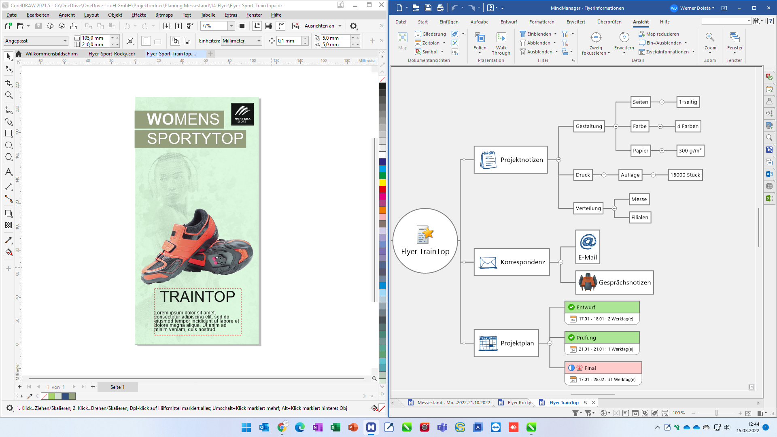
Task: Select the Crop tool in CorelDRAW toolbox
Action: pos(8,83)
